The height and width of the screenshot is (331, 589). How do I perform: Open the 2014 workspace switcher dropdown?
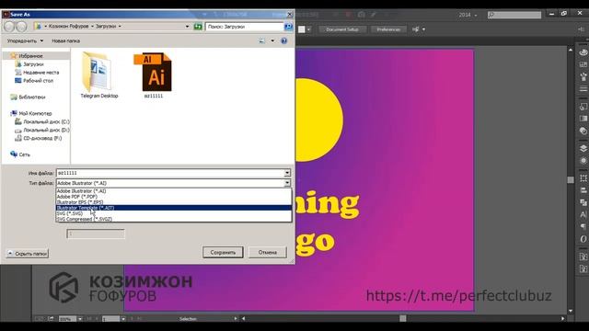tap(468, 15)
